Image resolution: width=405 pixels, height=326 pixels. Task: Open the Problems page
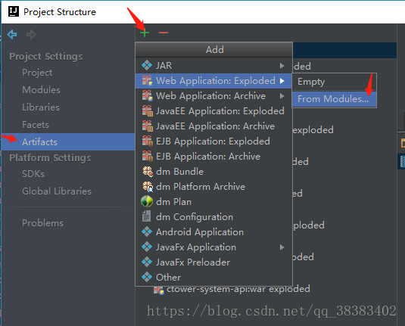[x=42, y=223]
